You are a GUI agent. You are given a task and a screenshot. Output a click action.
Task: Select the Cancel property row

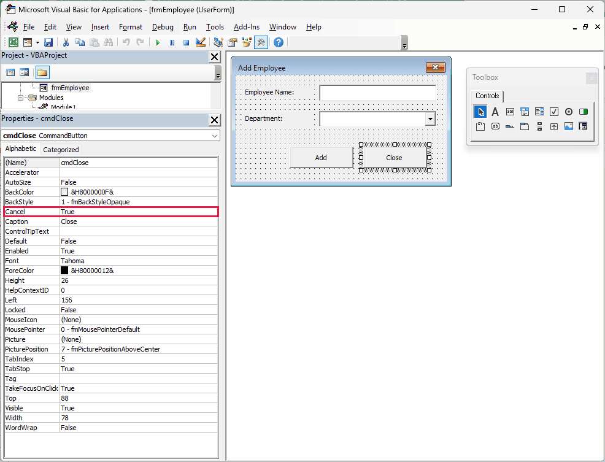pos(111,212)
